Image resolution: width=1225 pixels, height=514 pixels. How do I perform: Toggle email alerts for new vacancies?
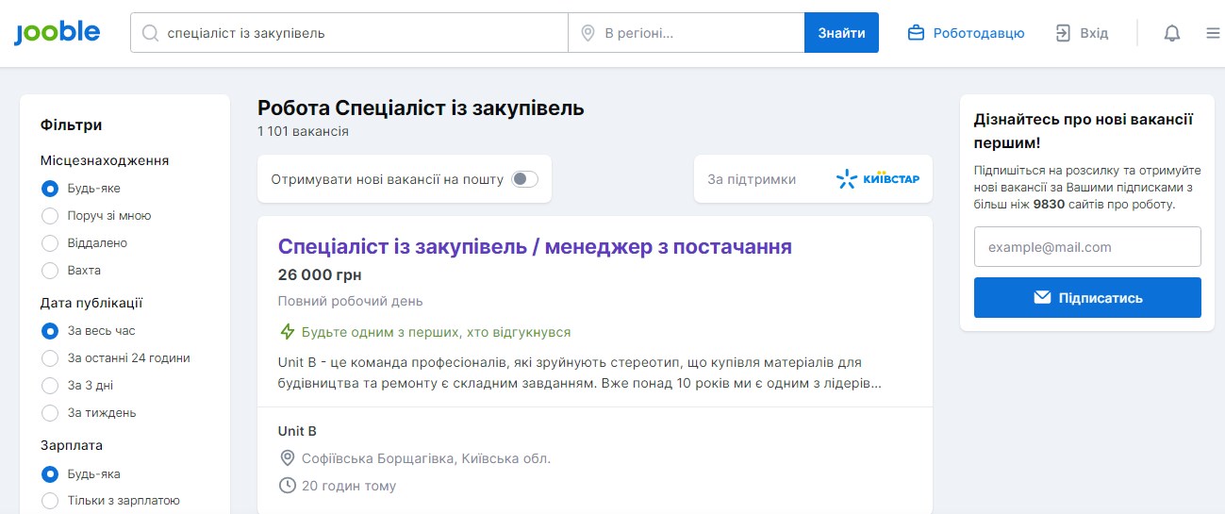[524, 179]
